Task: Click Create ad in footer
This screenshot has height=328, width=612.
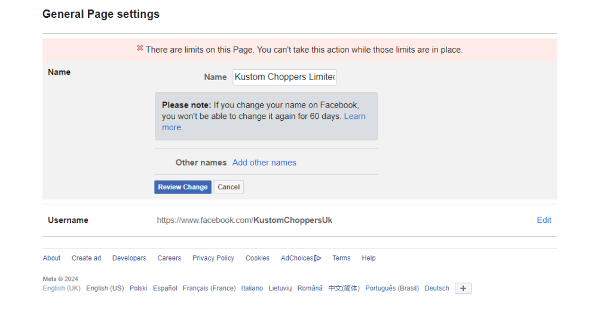Action: click(86, 258)
